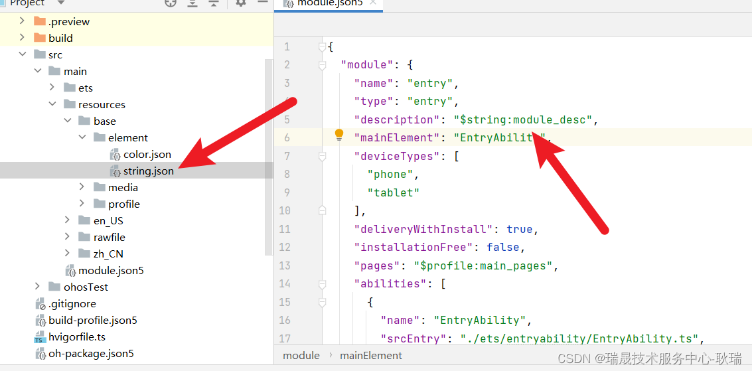The image size is (752, 371).
Task: Expand the ohosTest folder
Action: click(x=37, y=287)
